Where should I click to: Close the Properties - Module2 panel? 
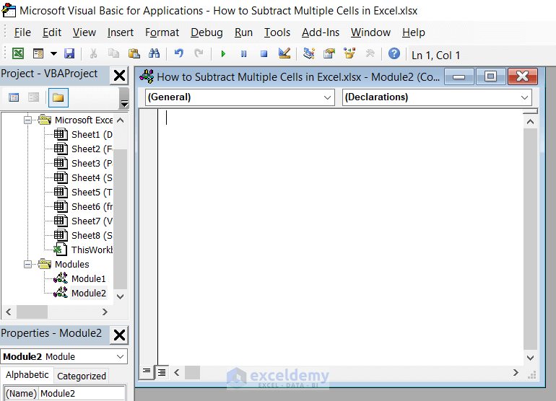pyautogui.click(x=119, y=335)
